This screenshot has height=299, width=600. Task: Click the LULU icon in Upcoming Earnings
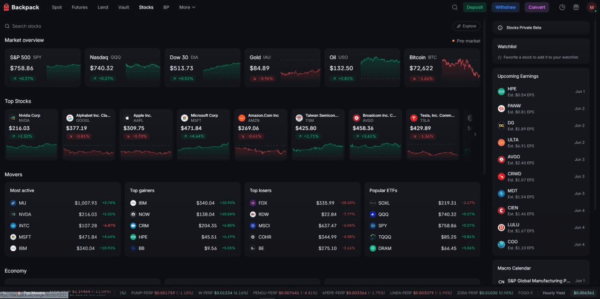pos(501,227)
